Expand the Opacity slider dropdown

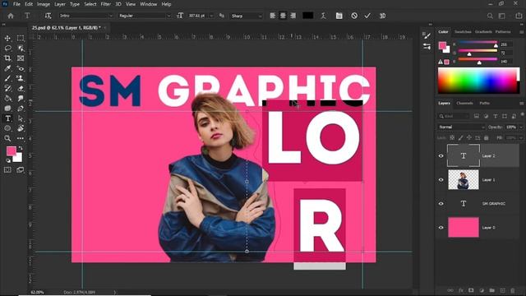coord(521,127)
